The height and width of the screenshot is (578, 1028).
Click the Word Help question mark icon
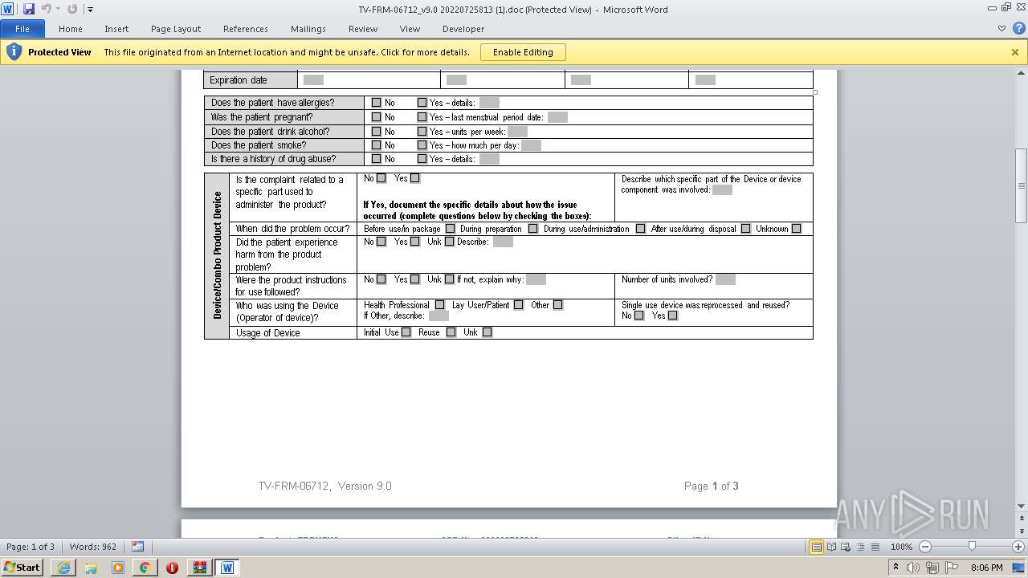pos(1018,28)
